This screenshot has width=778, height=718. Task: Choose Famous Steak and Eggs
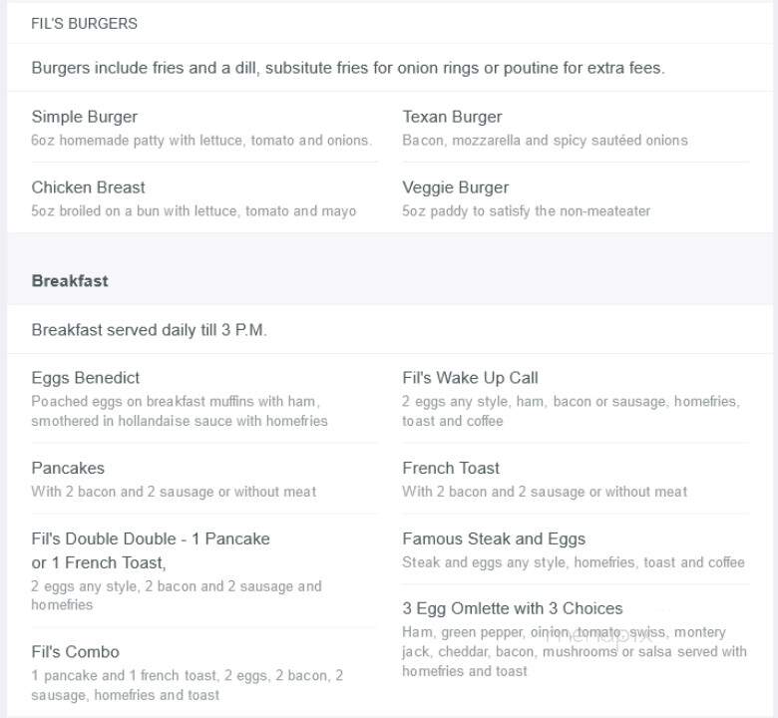coord(494,538)
